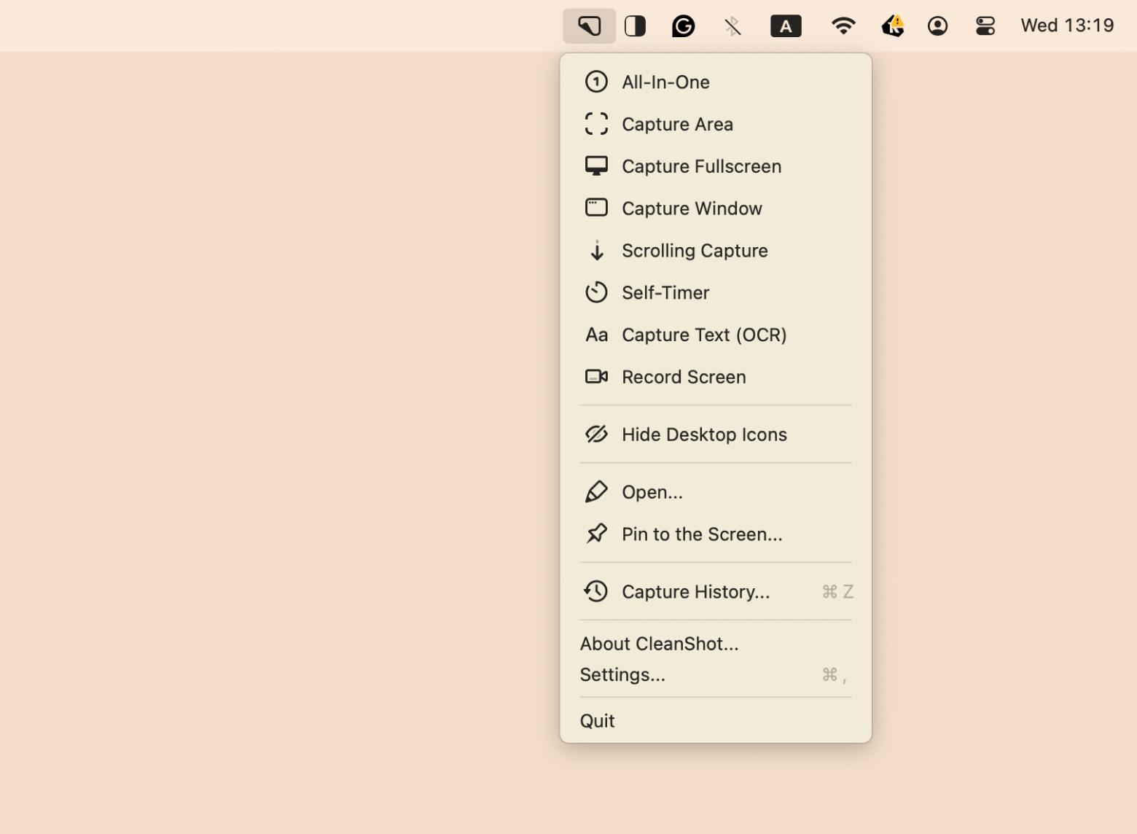The height and width of the screenshot is (834, 1137).
Task: Choose Capture Text (OCR)
Action: (703, 335)
